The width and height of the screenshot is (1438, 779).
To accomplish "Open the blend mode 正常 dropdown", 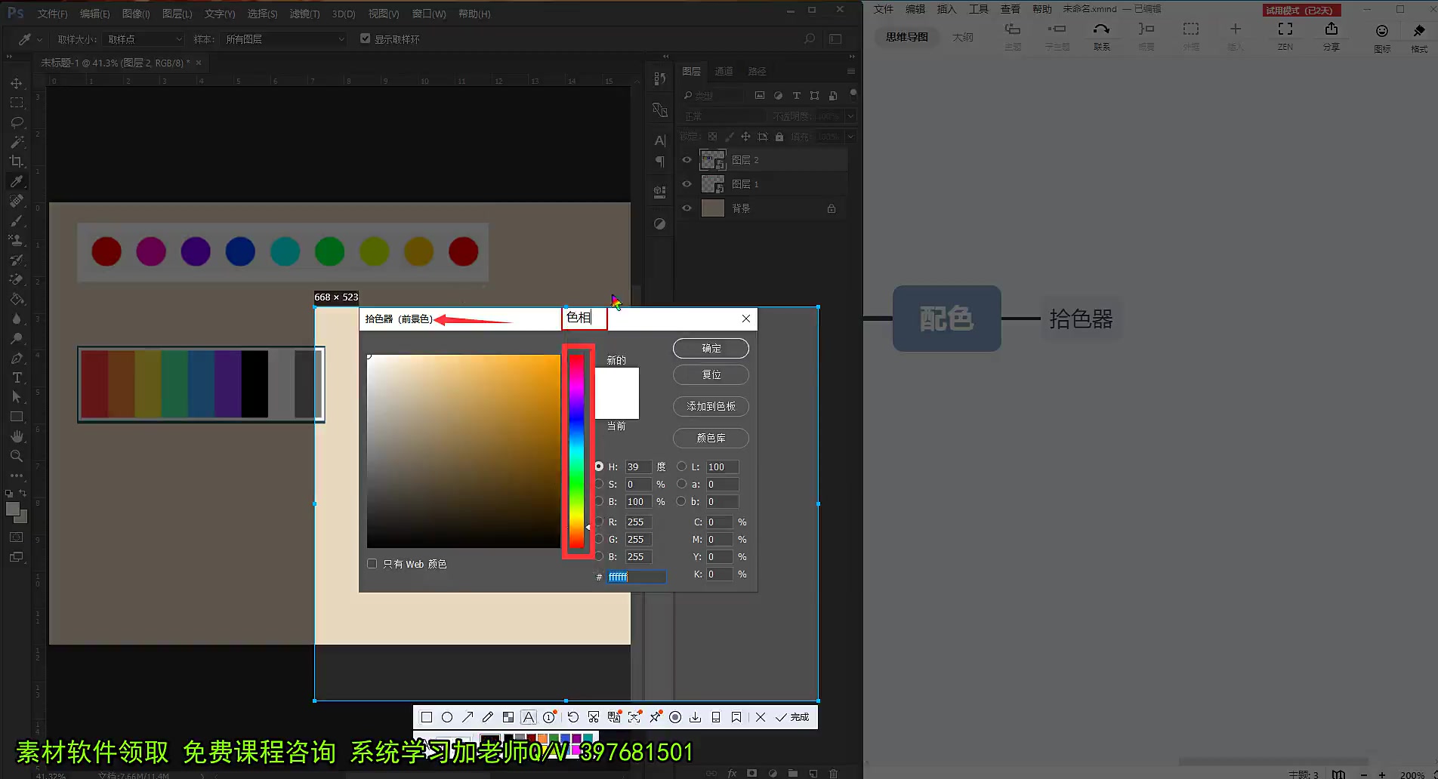I will coord(724,116).
